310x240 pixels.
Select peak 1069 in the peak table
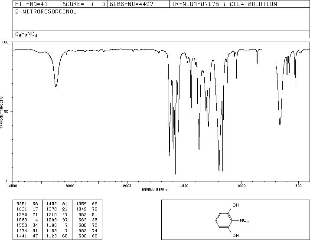[x=81, y=204]
